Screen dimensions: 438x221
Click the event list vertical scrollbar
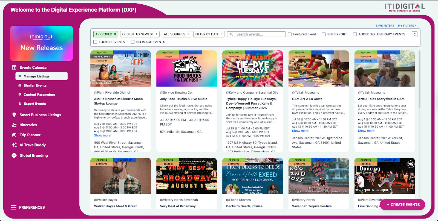click(419, 79)
